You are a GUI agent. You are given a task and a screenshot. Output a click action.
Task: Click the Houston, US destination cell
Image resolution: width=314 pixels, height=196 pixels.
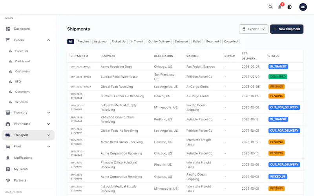click(x=163, y=142)
